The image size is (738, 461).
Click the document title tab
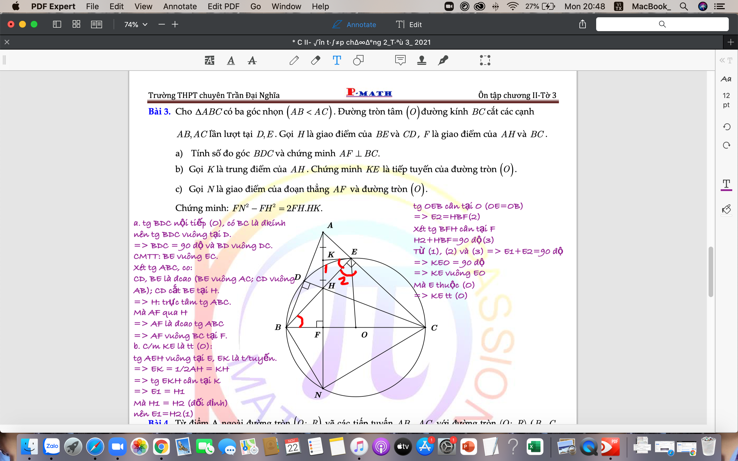[362, 42]
